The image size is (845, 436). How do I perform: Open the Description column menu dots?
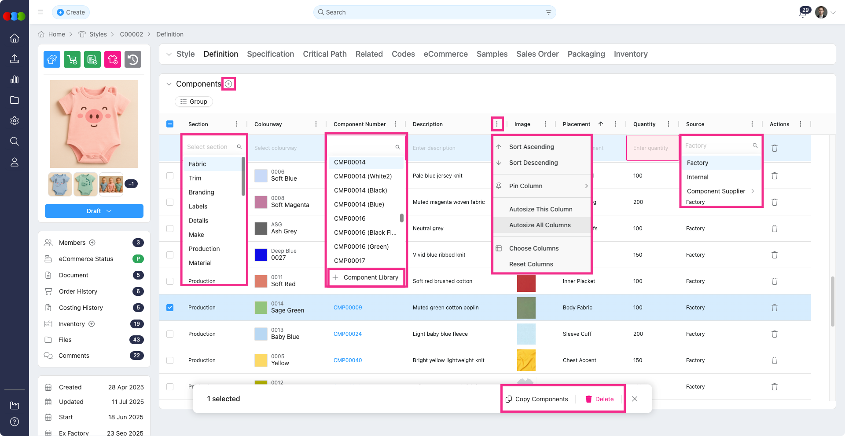tap(497, 124)
